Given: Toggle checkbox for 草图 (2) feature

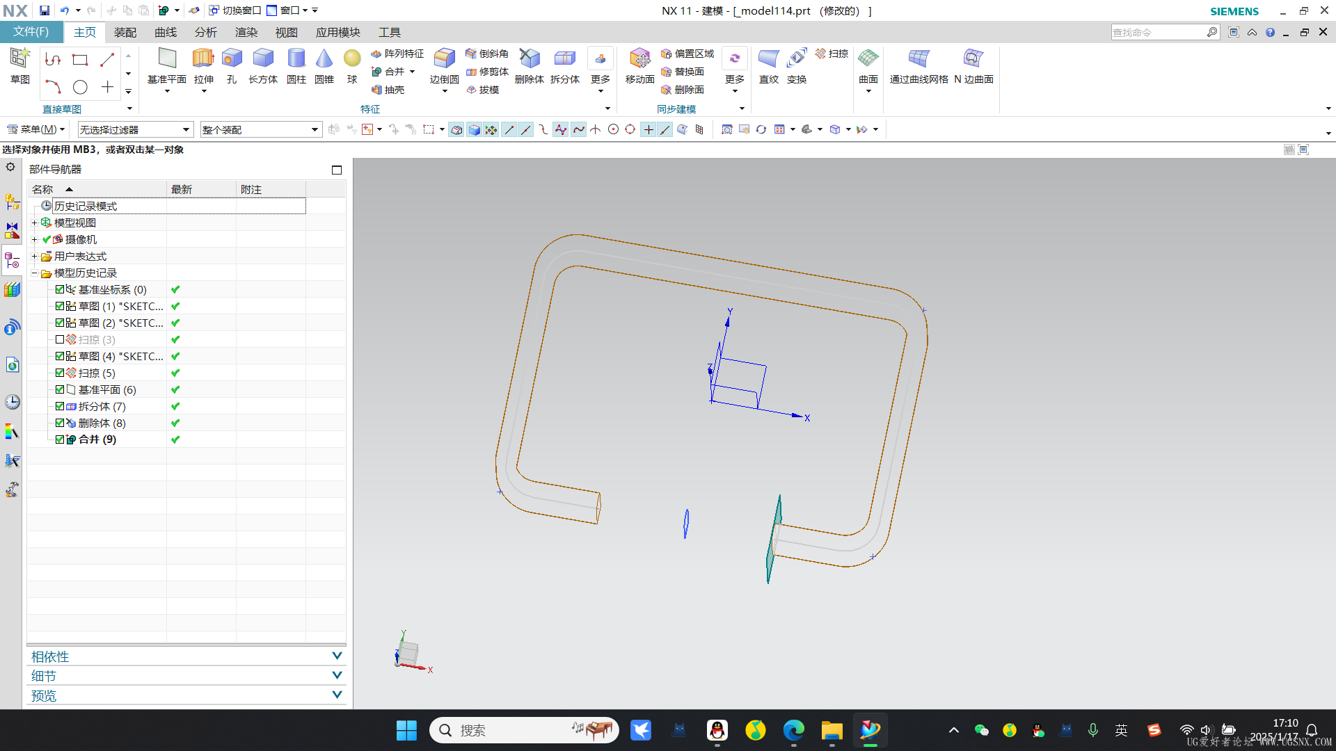Looking at the screenshot, I should [60, 323].
